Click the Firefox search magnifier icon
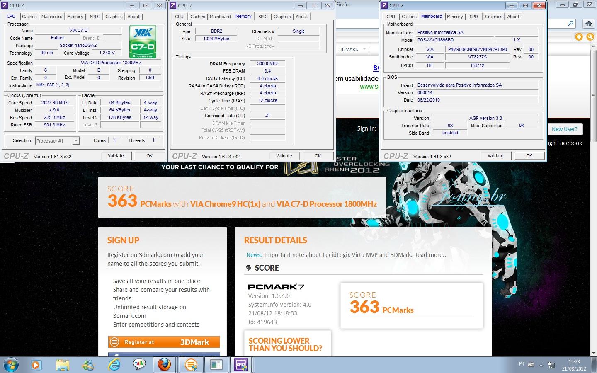This screenshot has width=597, height=373. [x=571, y=24]
